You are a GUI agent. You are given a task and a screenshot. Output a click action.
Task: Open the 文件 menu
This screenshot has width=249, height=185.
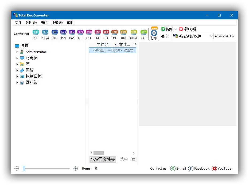pos(18,23)
